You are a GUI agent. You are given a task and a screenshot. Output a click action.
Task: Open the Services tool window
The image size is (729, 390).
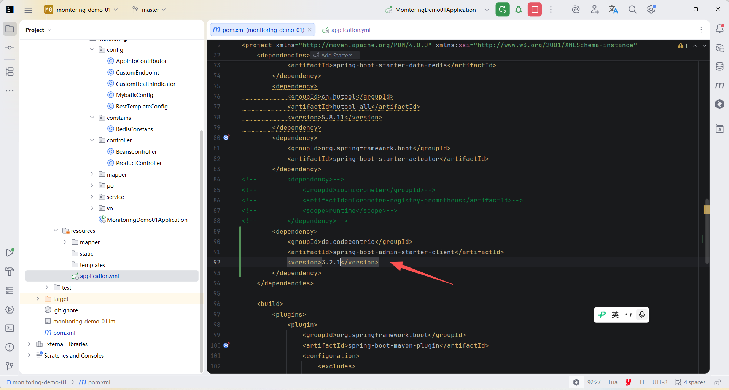[x=10, y=291]
